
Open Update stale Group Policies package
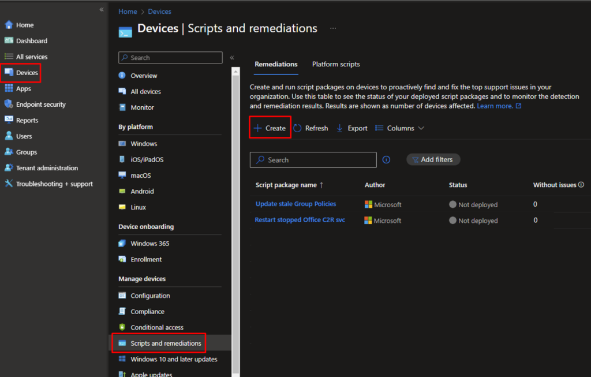coord(296,204)
